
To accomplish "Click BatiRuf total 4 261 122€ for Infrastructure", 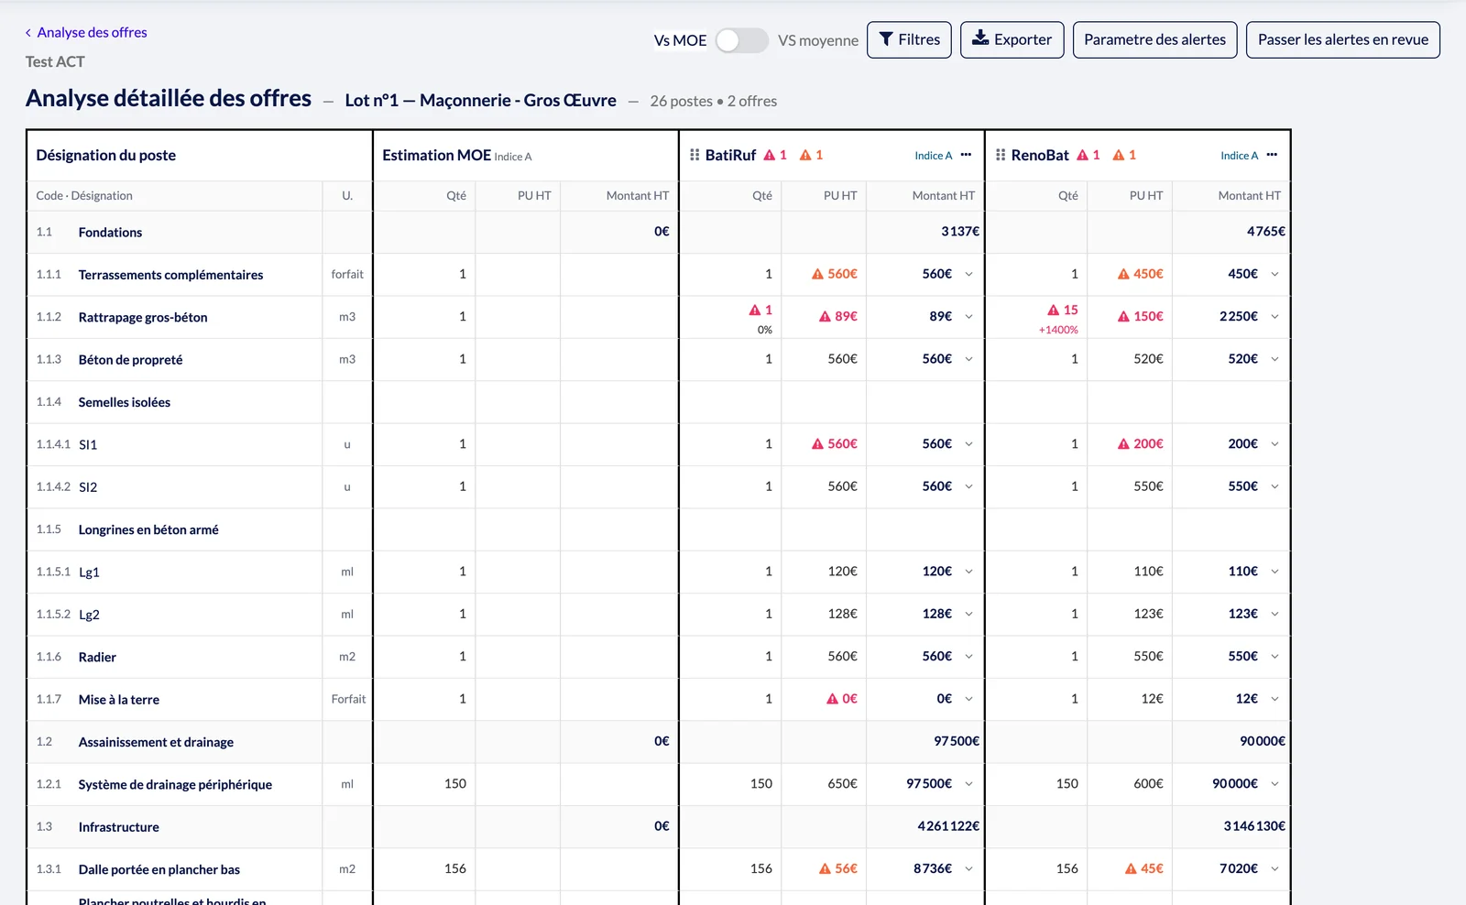I will click(948, 825).
